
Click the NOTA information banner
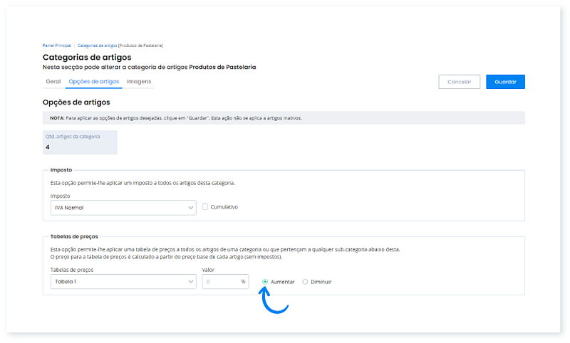tap(284, 118)
